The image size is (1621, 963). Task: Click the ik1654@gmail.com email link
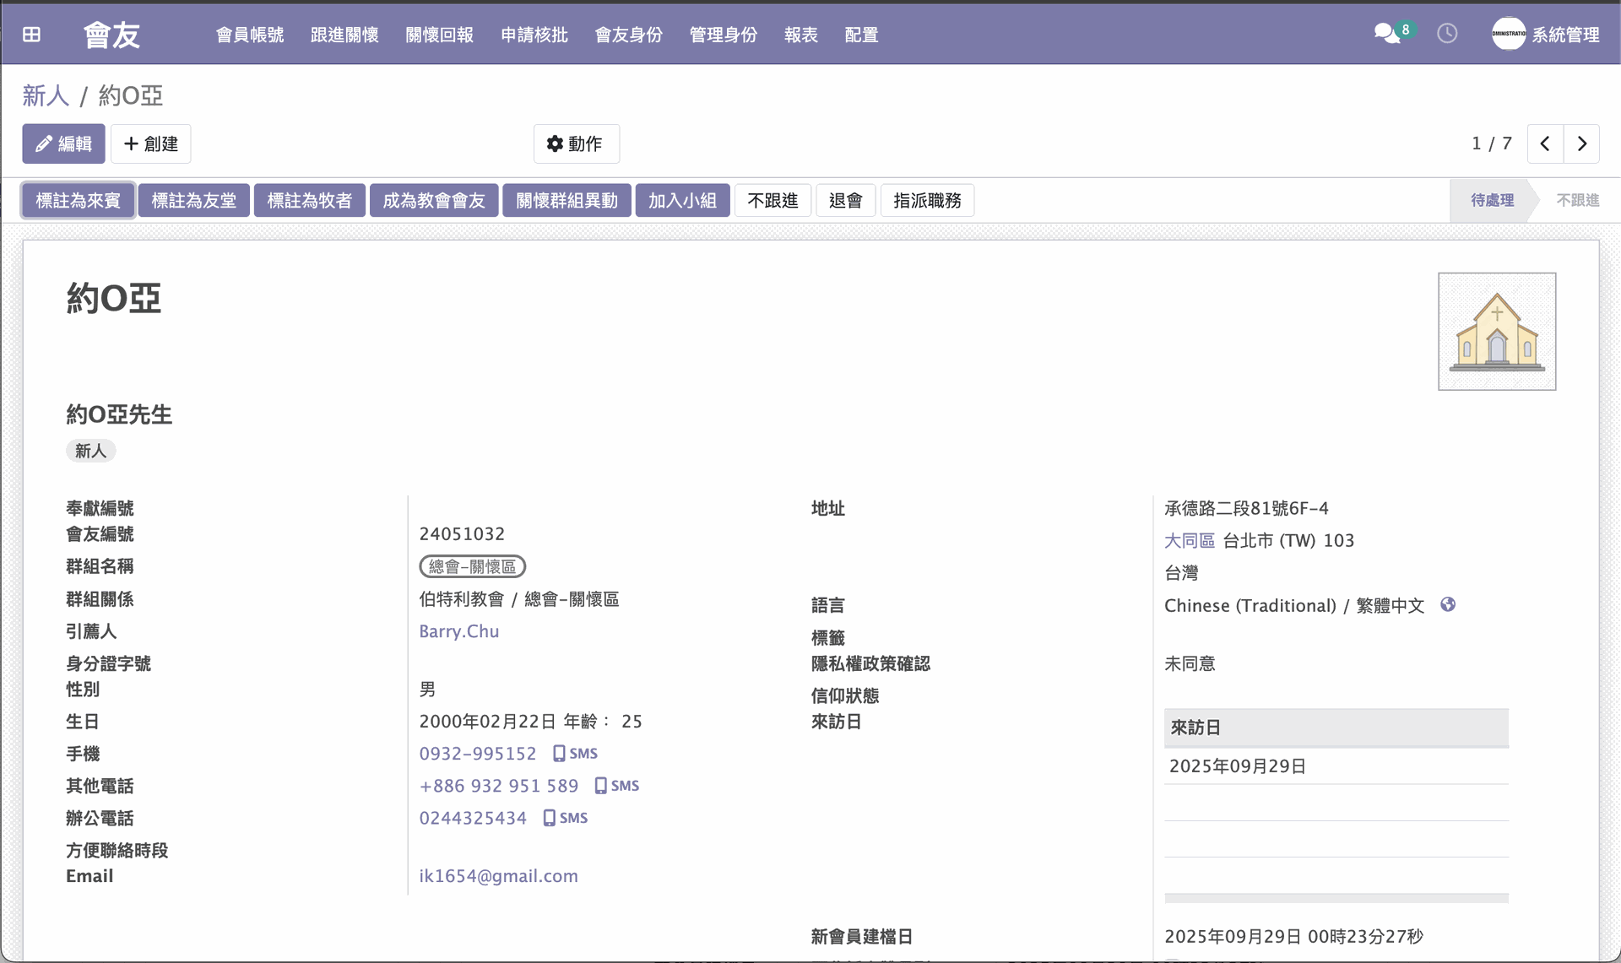(x=498, y=876)
